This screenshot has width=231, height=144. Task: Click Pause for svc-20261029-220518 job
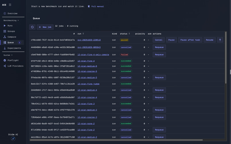(171, 40)
